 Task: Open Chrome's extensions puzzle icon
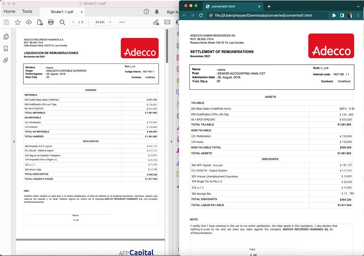pos(334,15)
